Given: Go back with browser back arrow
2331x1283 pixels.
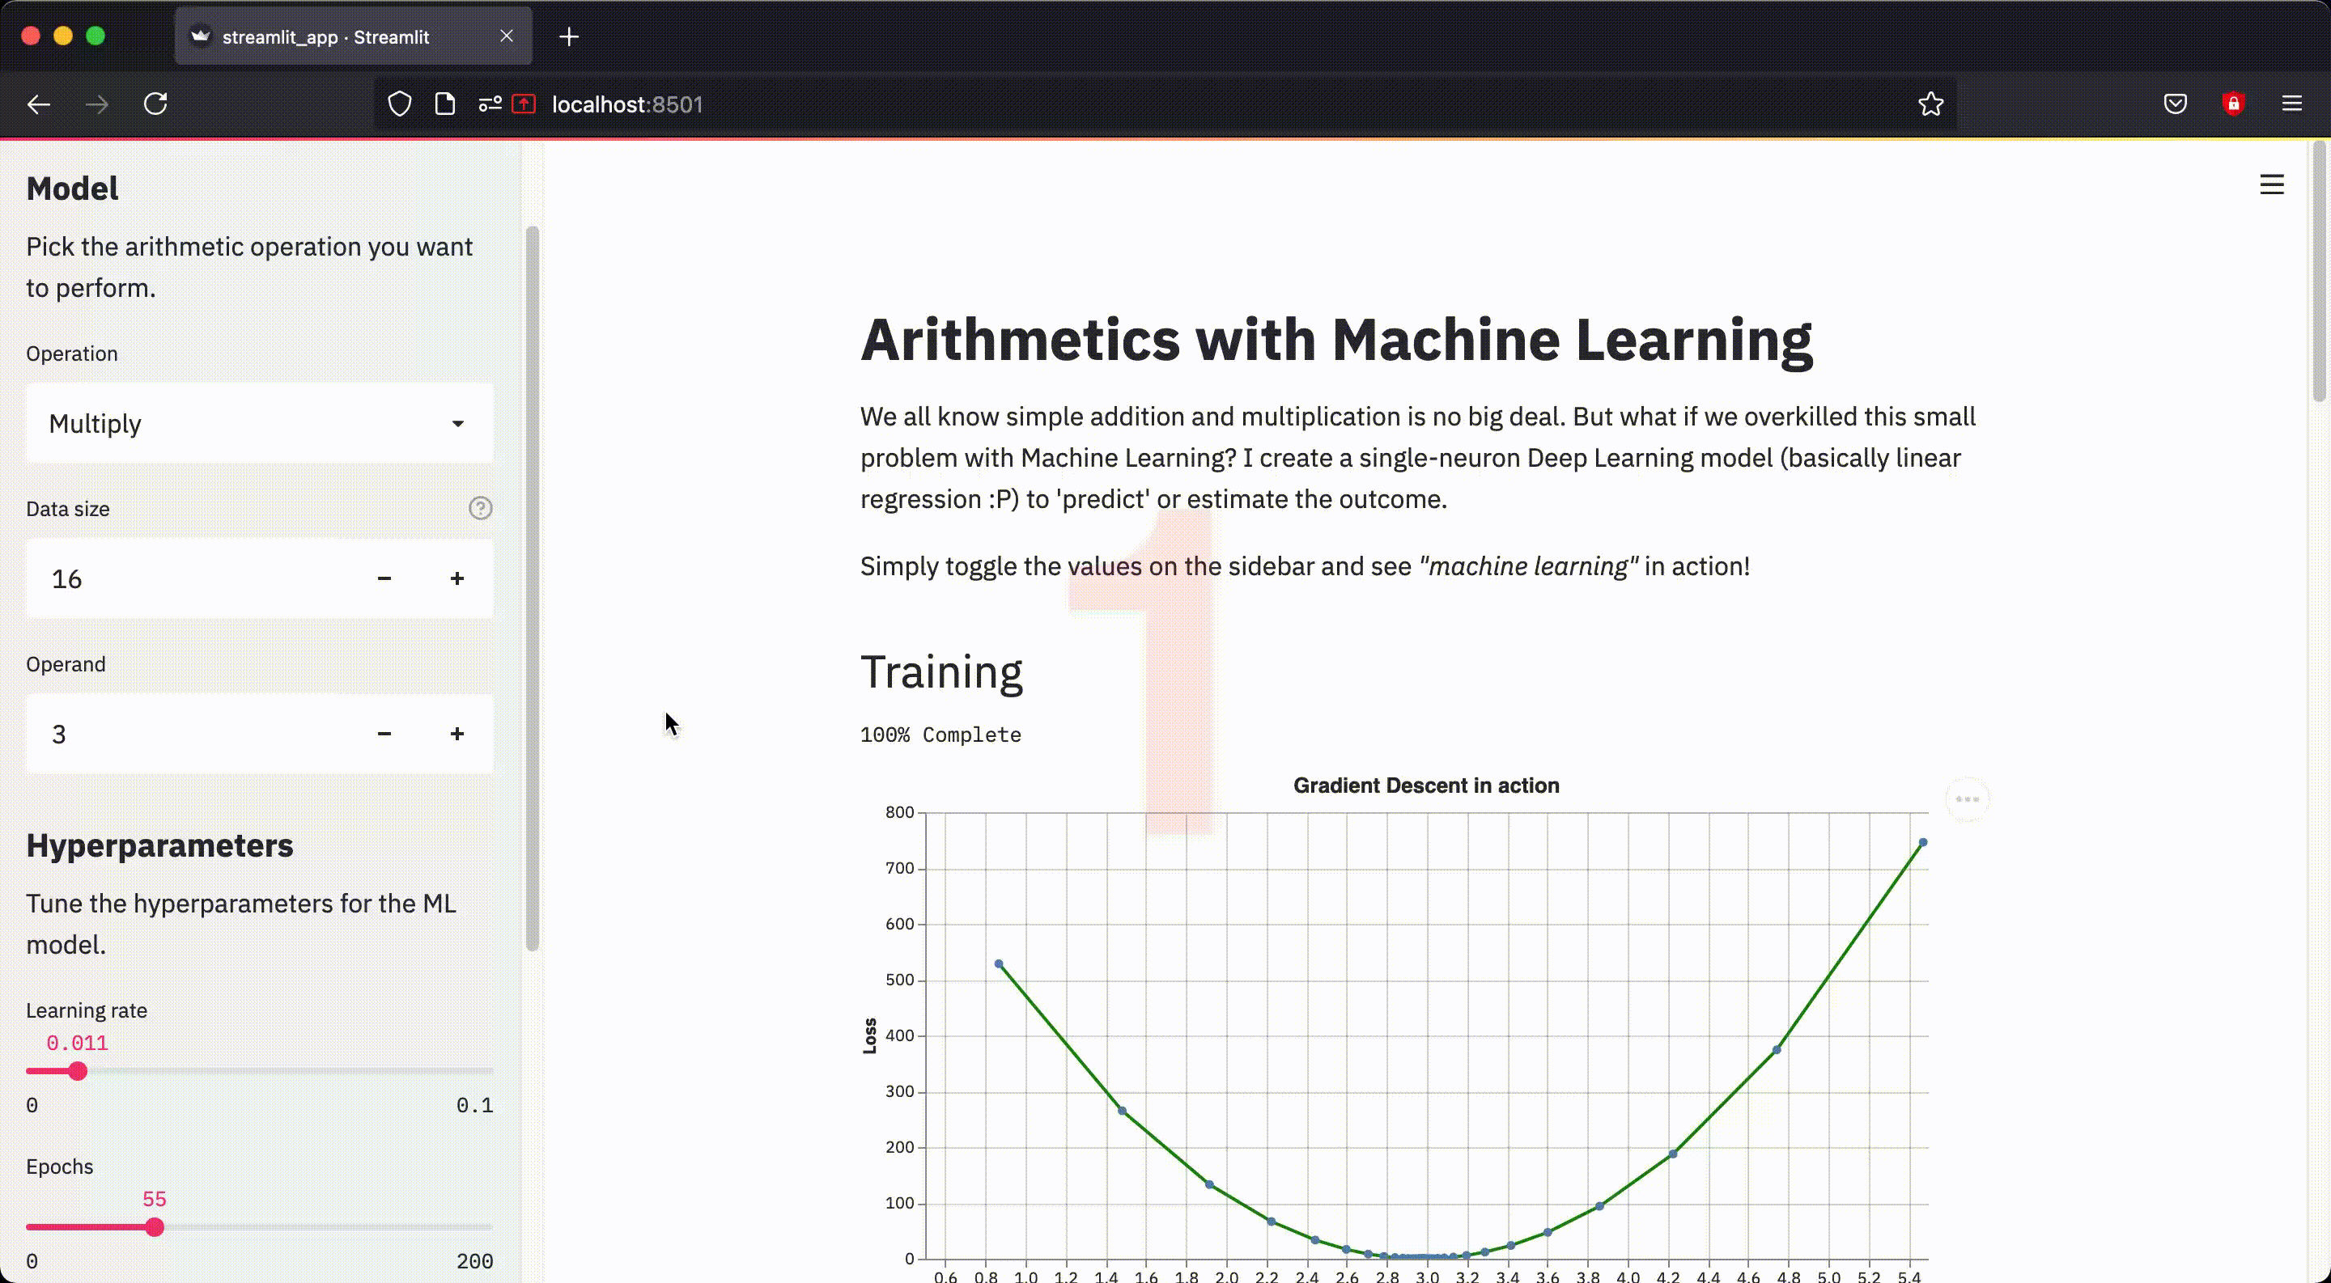Looking at the screenshot, I should point(39,104).
